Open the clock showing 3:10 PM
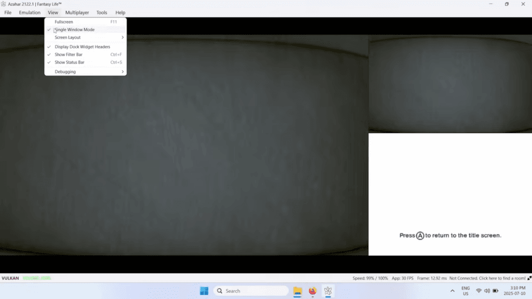Image resolution: width=532 pixels, height=299 pixels. point(514,291)
